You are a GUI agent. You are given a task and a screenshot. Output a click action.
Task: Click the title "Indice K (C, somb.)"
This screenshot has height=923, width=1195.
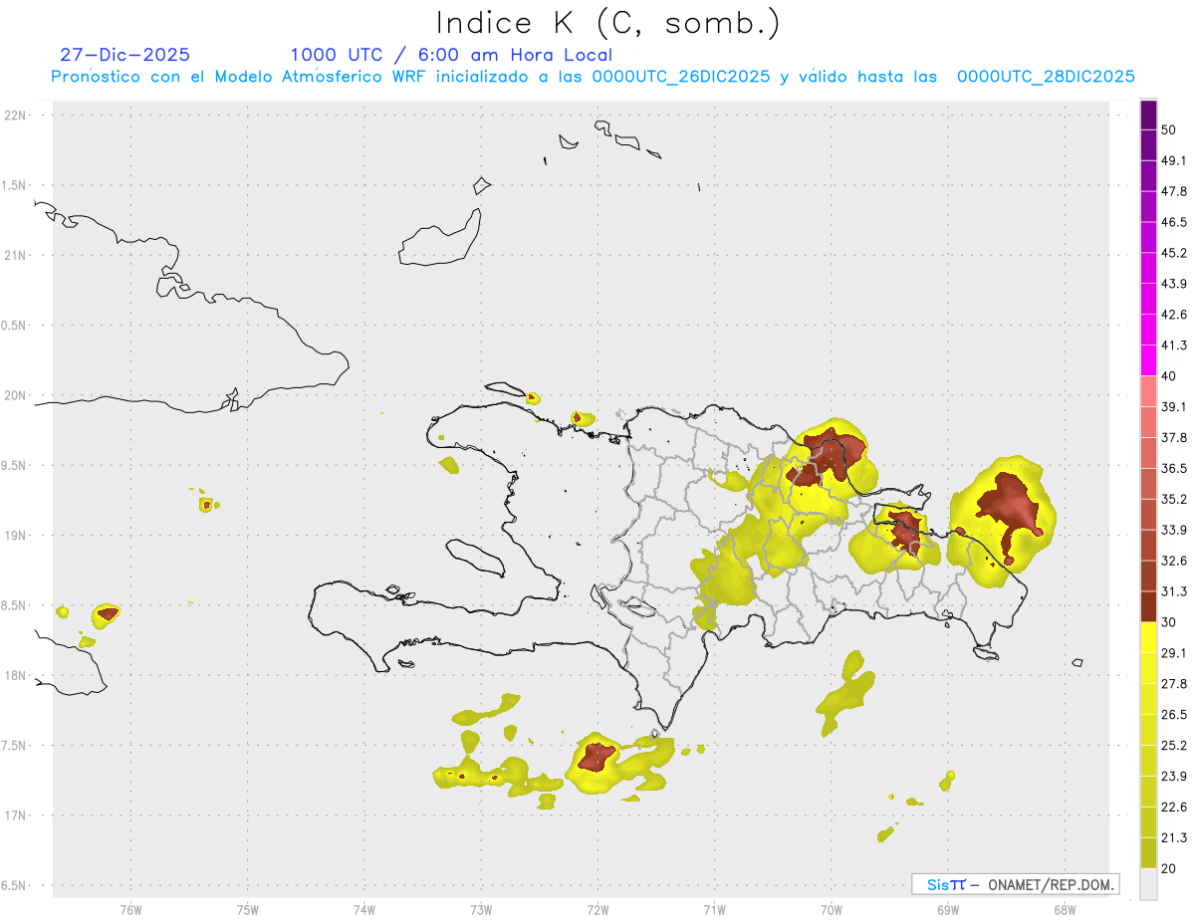[608, 23]
